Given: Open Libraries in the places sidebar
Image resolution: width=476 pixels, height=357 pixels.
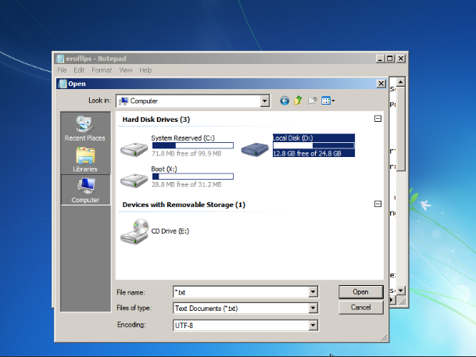Looking at the screenshot, I should [85, 159].
